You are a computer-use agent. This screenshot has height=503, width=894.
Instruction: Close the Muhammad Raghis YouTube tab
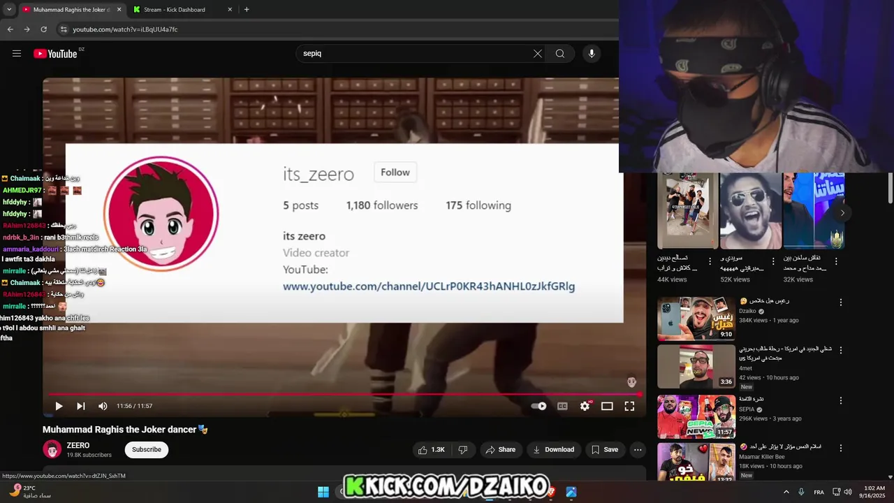click(x=119, y=10)
